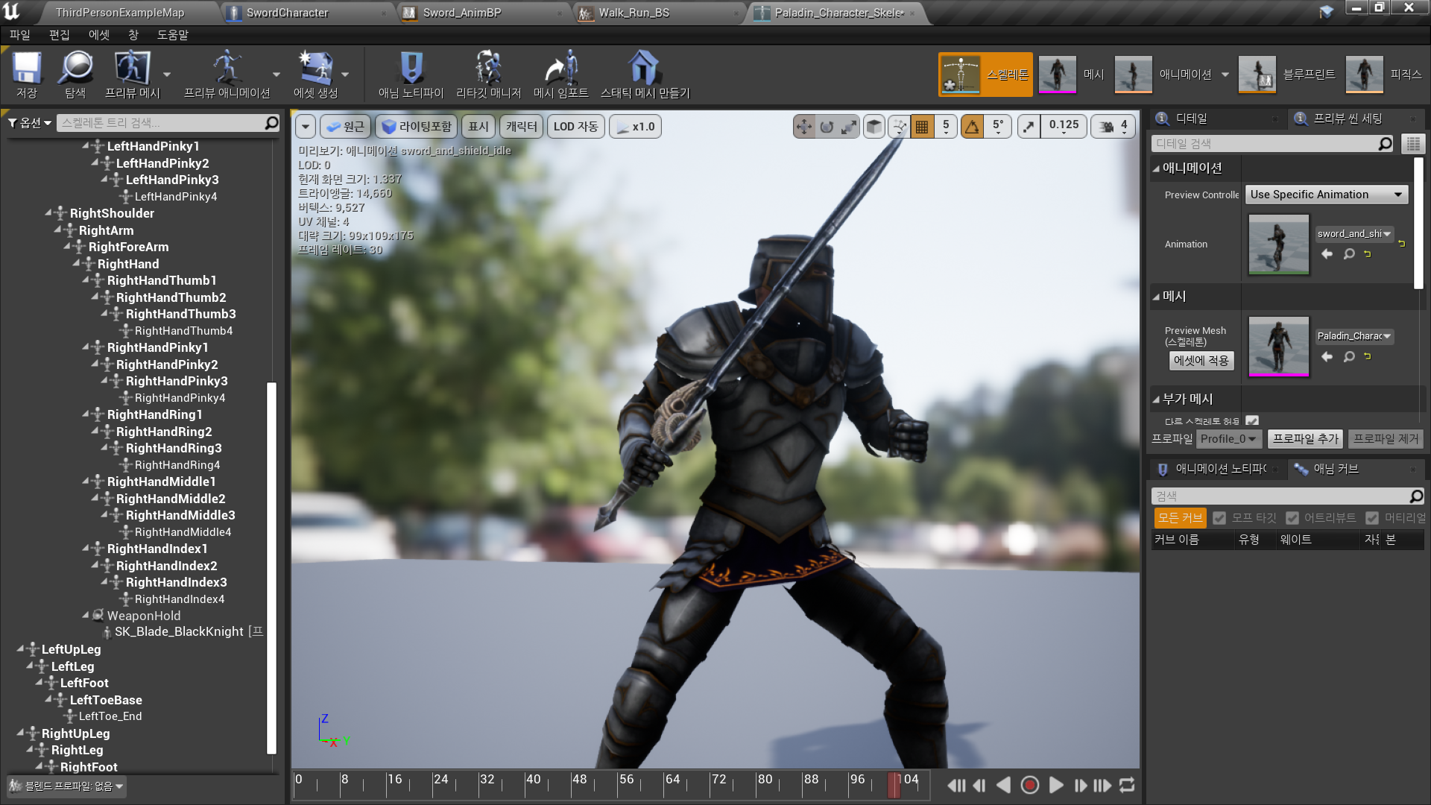Click the timeline scrubber at frame 104

pos(894,785)
